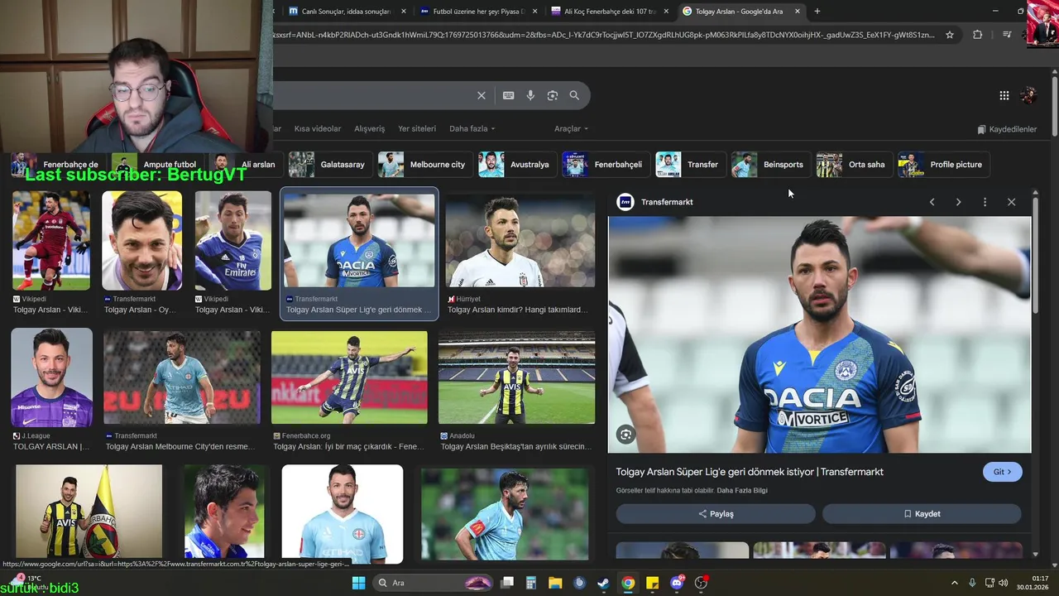Open the browser extensions puzzle icon

pos(977,35)
